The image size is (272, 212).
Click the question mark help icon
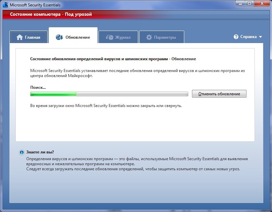pos(236,37)
